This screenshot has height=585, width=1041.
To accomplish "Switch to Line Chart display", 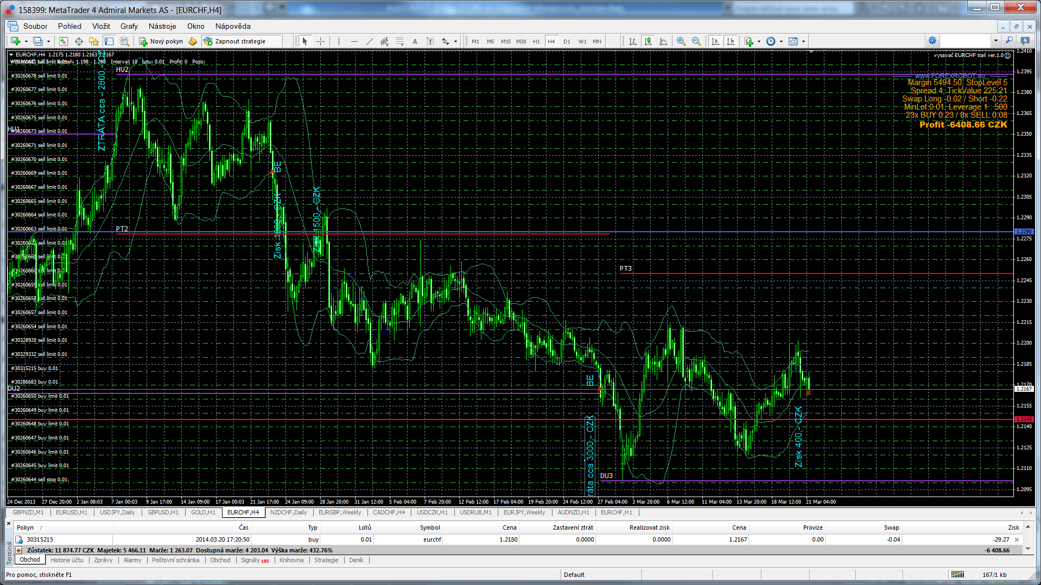I will (663, 41).
